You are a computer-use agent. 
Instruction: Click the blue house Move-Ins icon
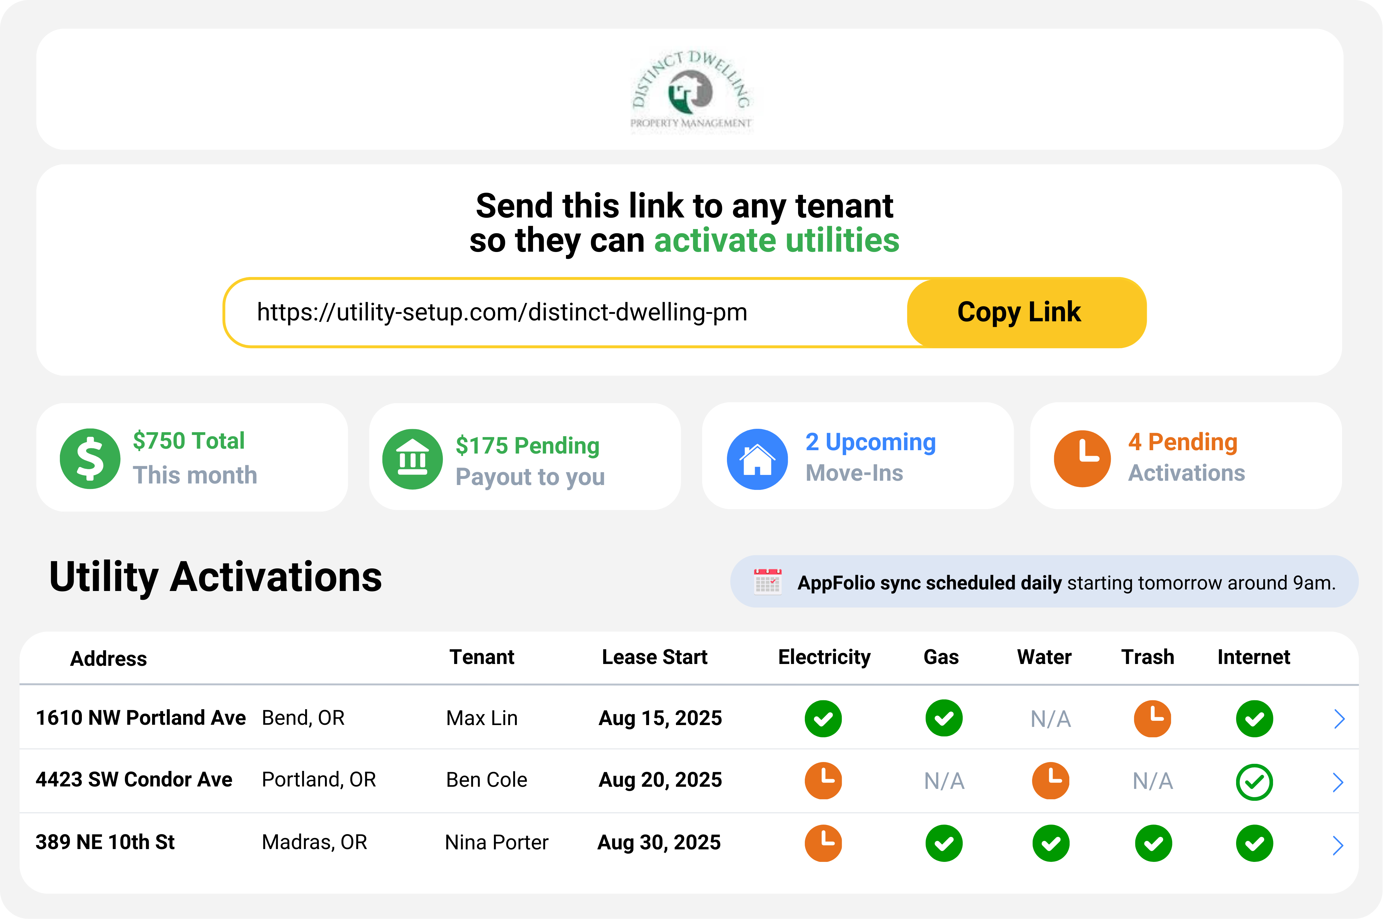[757, 459]
